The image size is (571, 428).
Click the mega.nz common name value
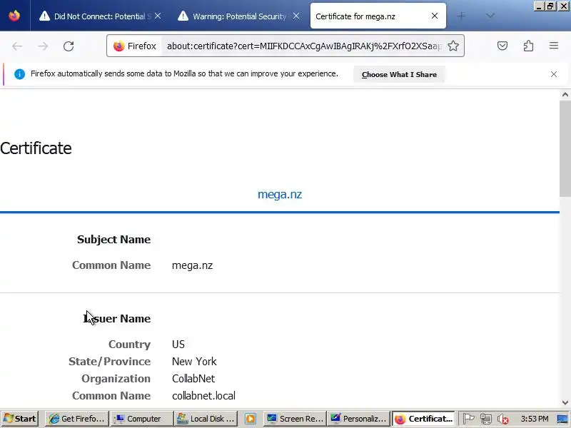(x=192, y=265)
